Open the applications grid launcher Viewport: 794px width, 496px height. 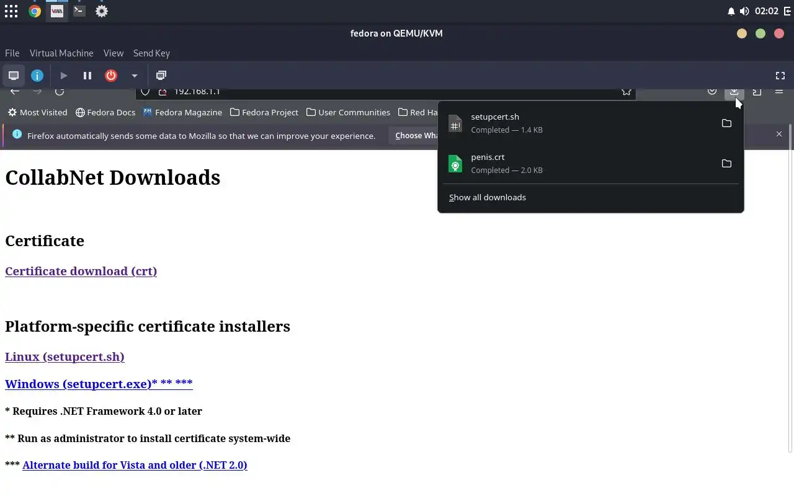tap(11, 11)
